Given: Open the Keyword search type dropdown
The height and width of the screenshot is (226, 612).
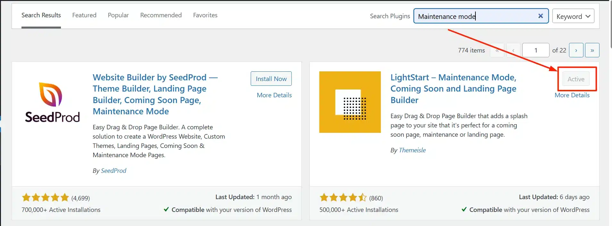Looking at the screenshot, I should [x=573, y=16].
